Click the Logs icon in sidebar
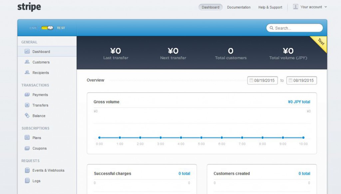 pos(27,181)
